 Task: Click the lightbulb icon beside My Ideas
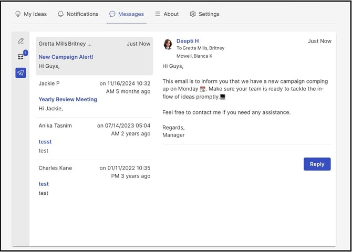pos(18,14)
